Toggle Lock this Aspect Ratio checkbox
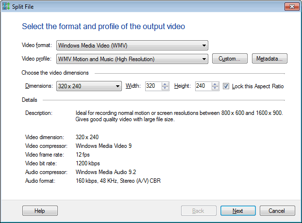302x223 pixels. (x=226, y=86)
